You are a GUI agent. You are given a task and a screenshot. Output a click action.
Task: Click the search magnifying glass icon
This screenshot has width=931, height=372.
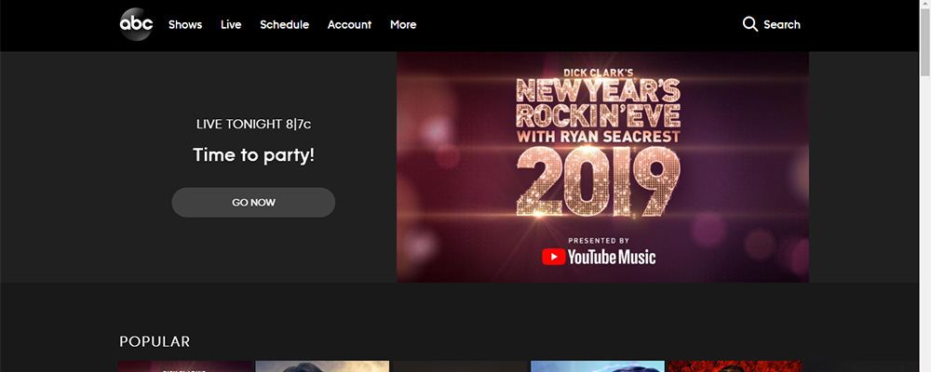click(x=750, y=24)
